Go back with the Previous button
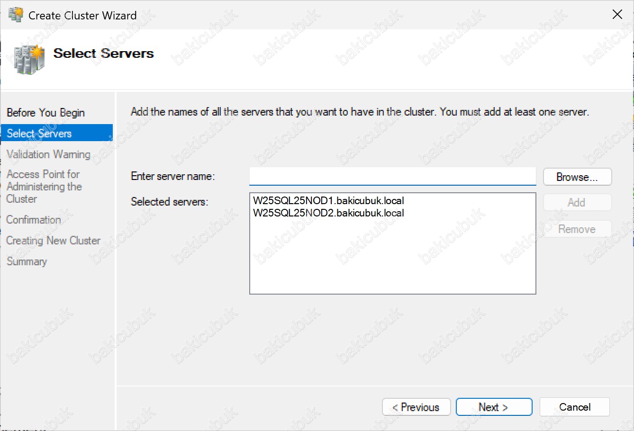634x431 pixels. click(416, 407)
